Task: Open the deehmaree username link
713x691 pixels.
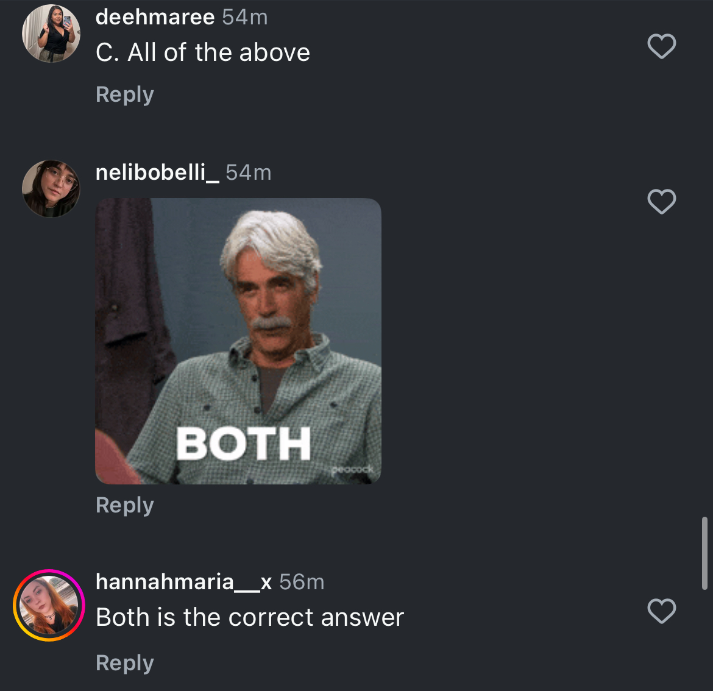Action: pyautogui.click(x=155, y=17)
